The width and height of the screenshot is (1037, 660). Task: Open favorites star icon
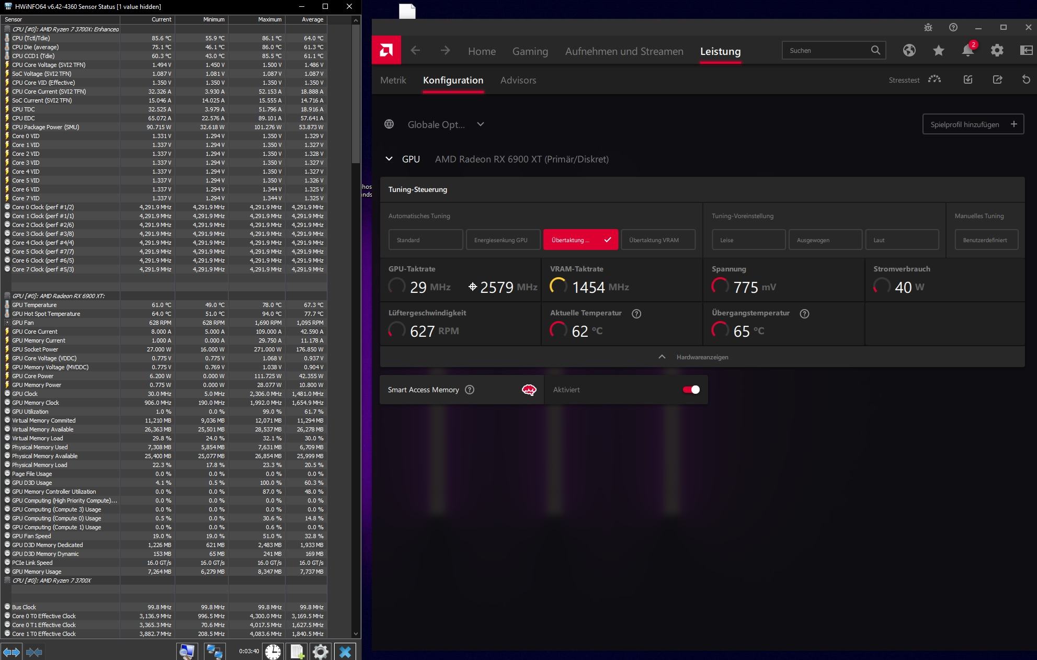[x=939, y=50]
